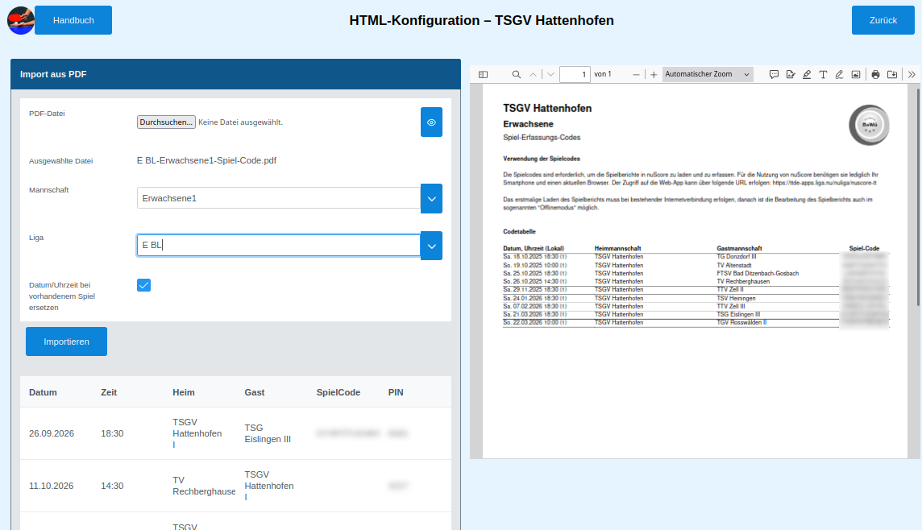Go to previous PDF page
Image resolution: width=922 pixels, height=530 pixels.
(533, 75)
